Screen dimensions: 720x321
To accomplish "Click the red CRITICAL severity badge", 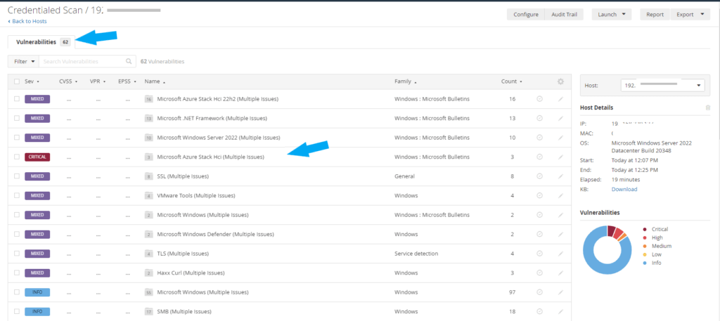I will pyautogui.click(x=37, y=157).
